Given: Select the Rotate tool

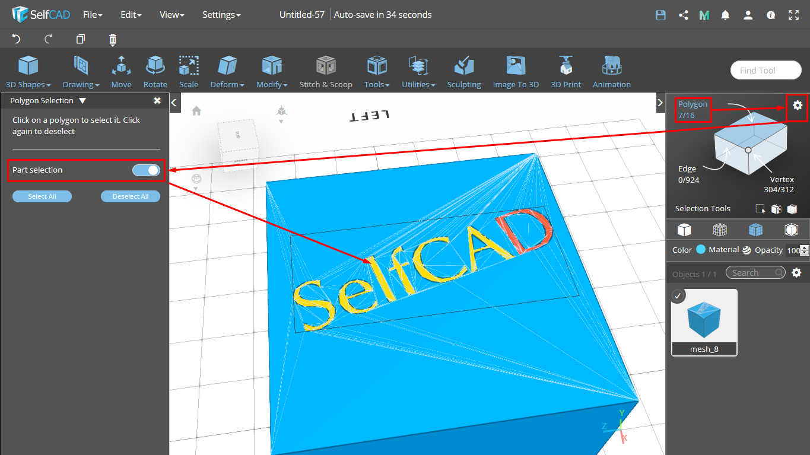Looking at the screenshot, I should tap(155, 71).
